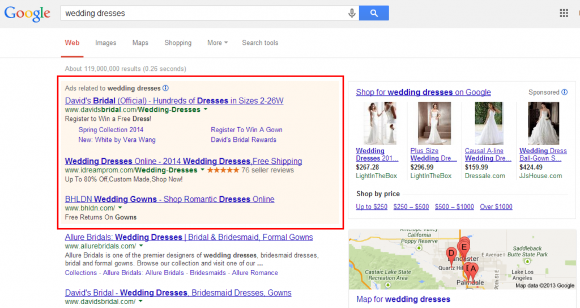580x308 pixels.
Task: Click the Causal A-line dress thumbnail
Action: 489,124
